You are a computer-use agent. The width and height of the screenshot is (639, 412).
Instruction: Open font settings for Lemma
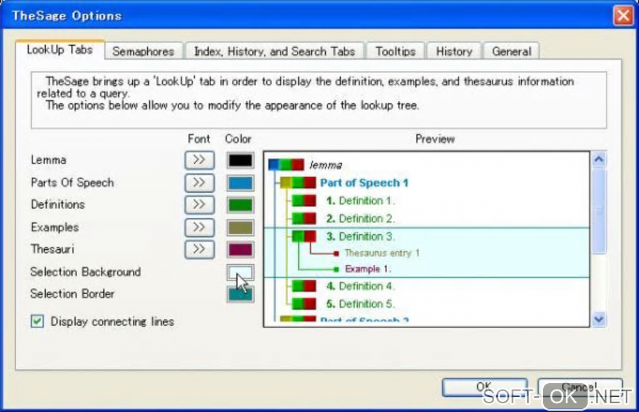click(199, 160)
